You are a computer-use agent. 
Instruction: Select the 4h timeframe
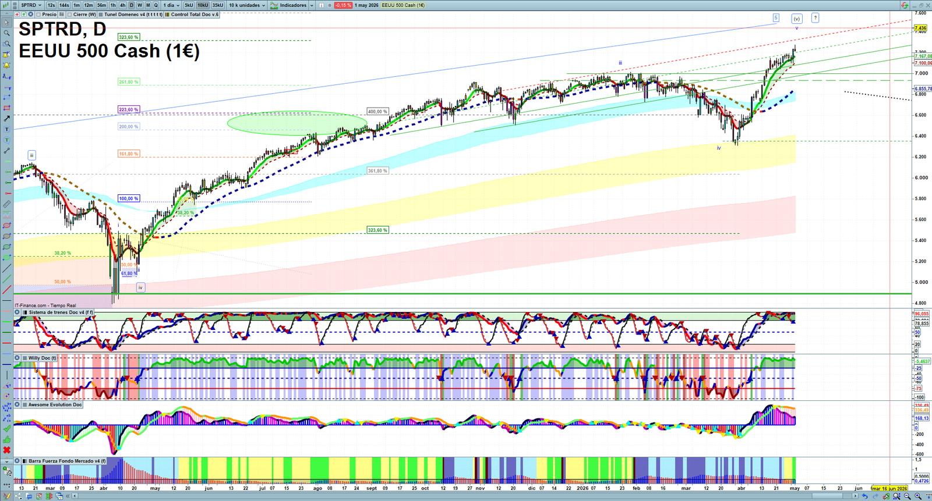tap(122, 5)
